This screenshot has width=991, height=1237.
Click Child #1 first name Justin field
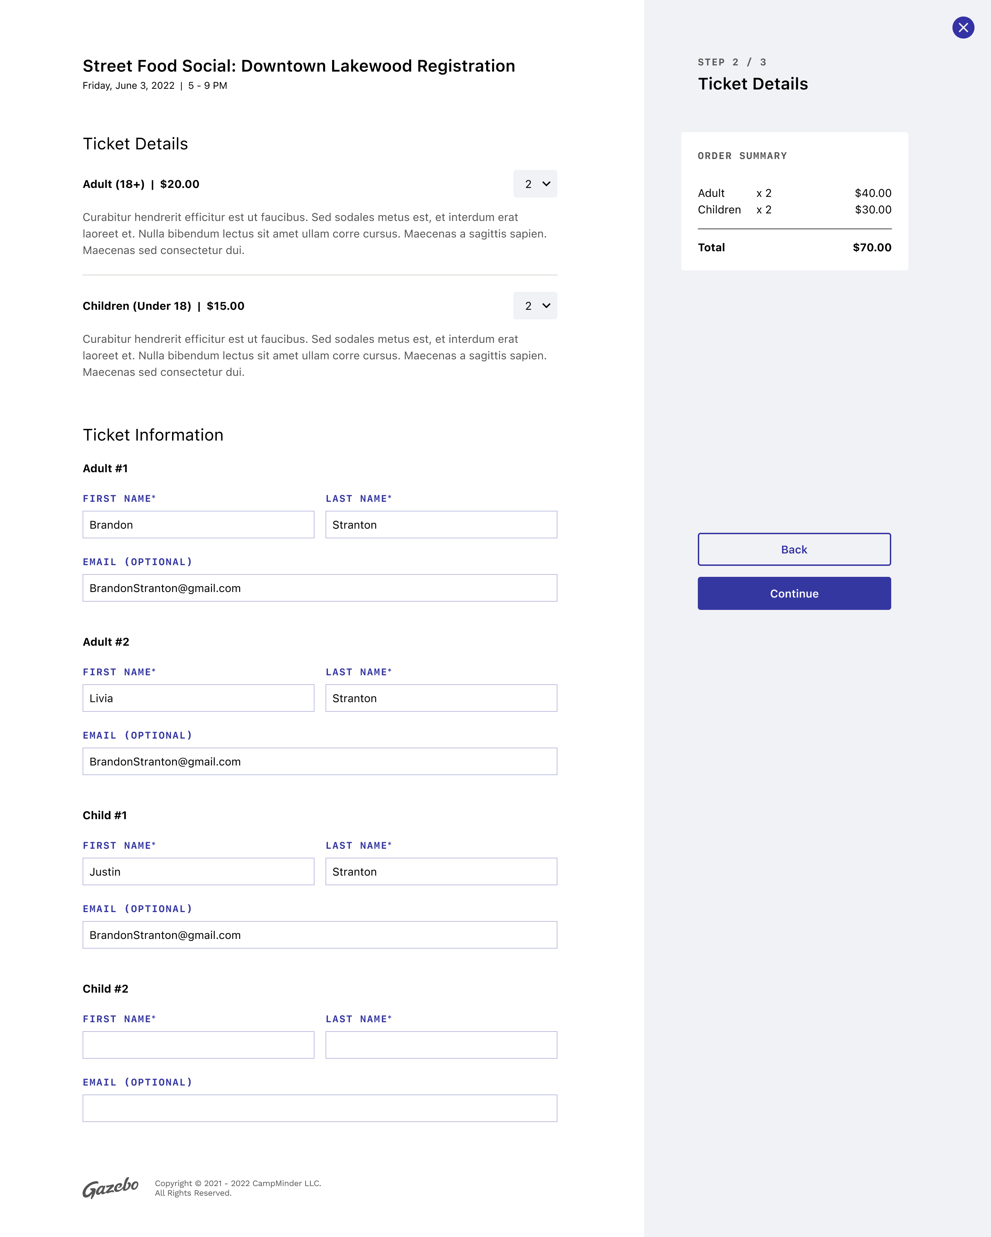coord(198,871)
